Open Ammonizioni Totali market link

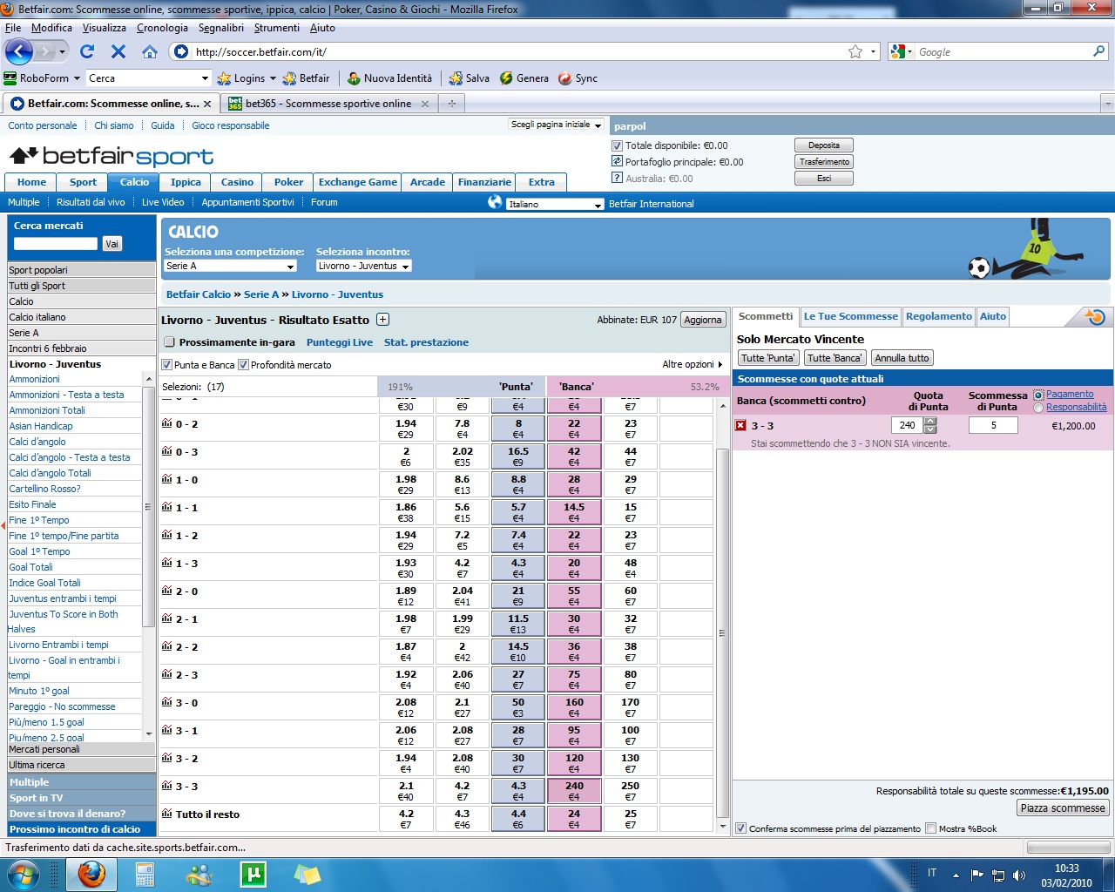tap(47, 410)
